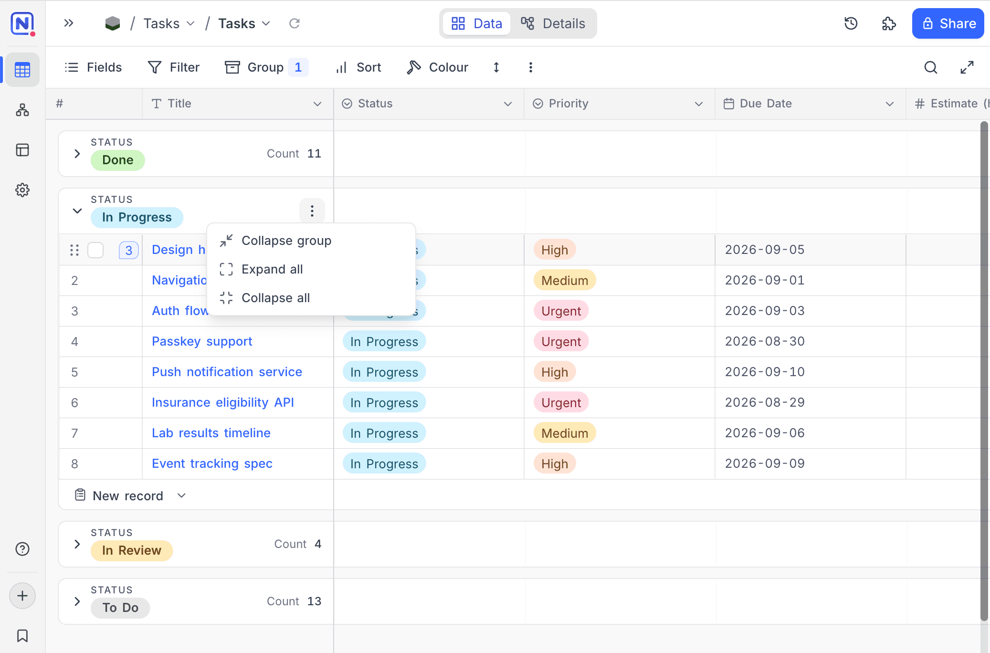Screen dimensions: 990x653
Task: Open the revision history clock icon
Action: point(851,23)
